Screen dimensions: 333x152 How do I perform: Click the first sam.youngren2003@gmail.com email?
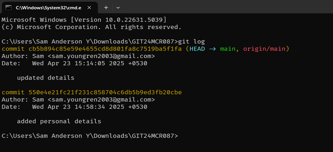tap(101, 56)
